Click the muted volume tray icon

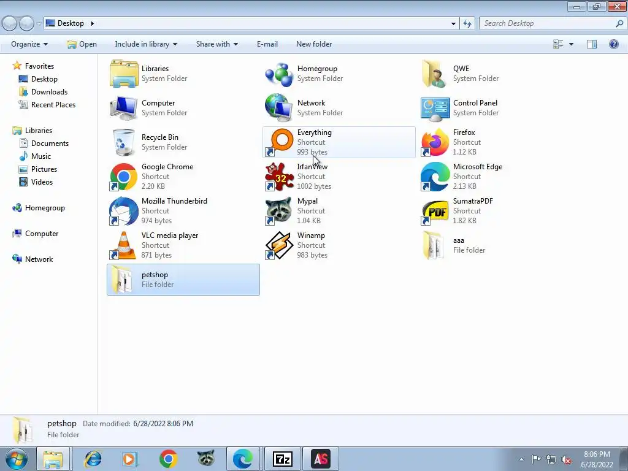(x=566, y=459)
